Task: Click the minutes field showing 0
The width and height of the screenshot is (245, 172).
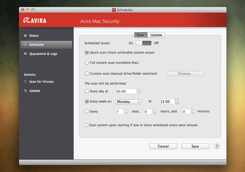Action: click(186, 111)
